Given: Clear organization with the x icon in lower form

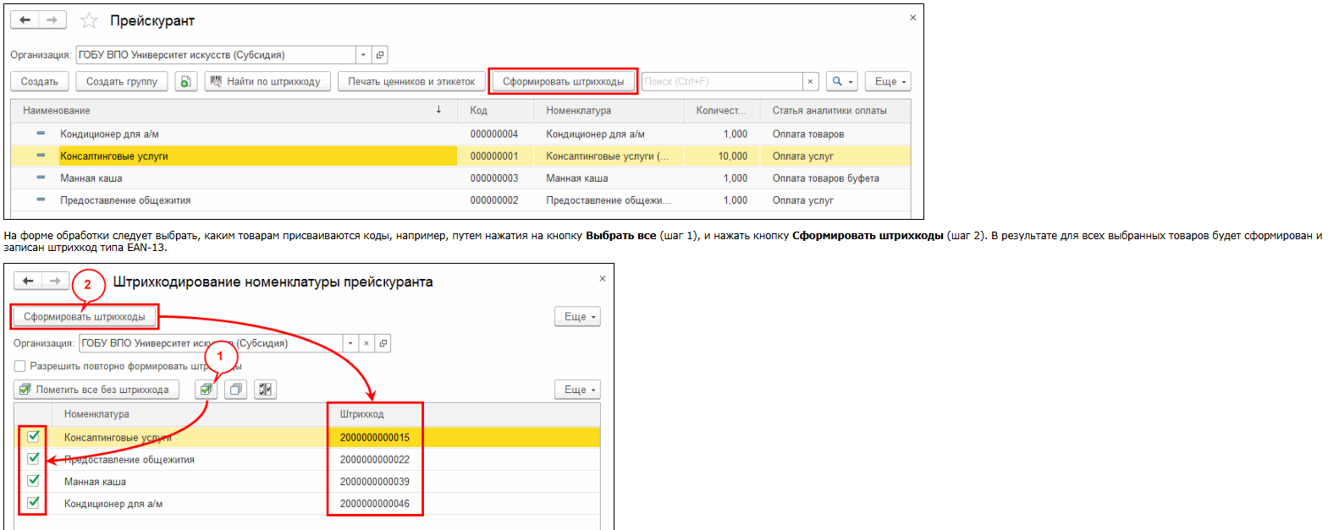Looking at the screenshot, I should 366,343.
